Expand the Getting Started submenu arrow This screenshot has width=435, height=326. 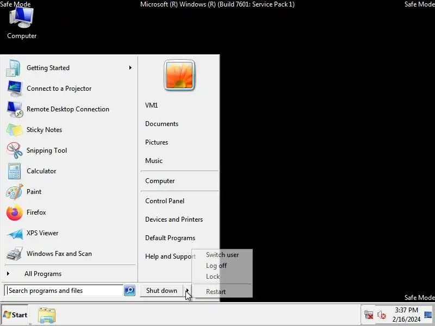[x=130, y=67]
